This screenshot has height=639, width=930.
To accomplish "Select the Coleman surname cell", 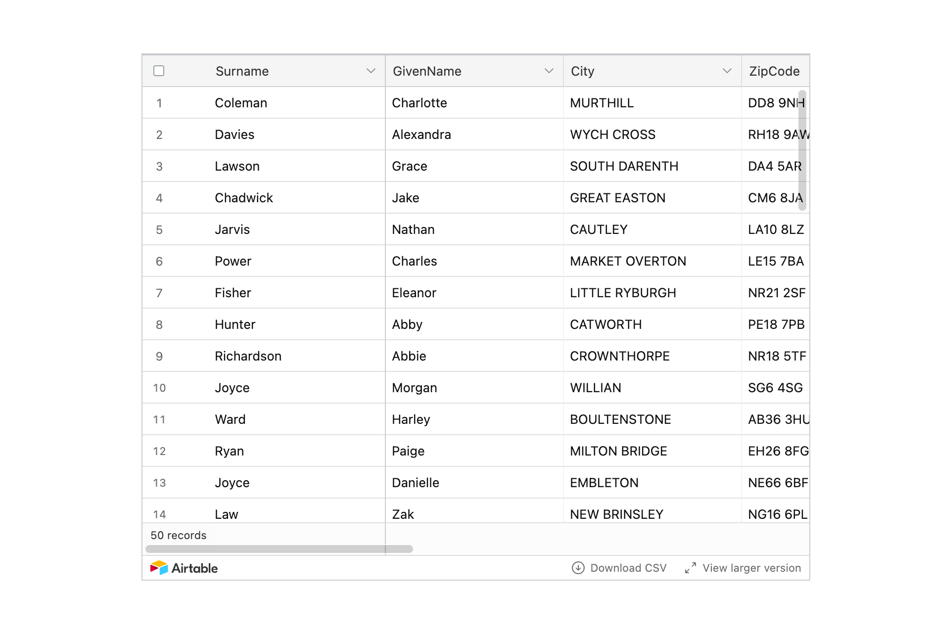I will click(241, 103).
